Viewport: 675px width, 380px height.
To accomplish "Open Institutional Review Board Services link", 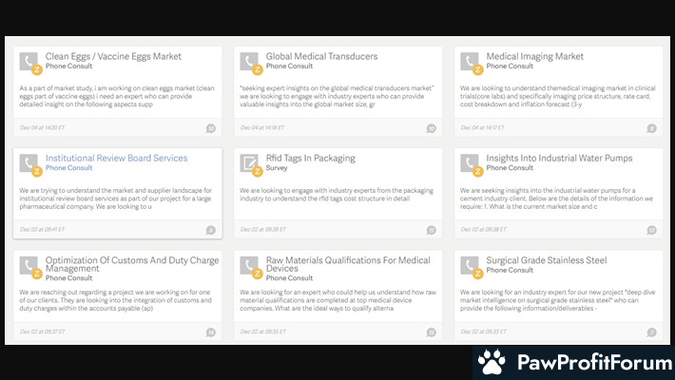I will (117, 158).
